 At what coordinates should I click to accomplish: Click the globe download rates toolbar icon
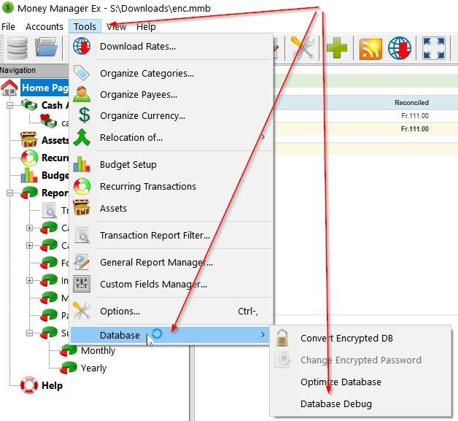pyautogui.click(x=400, y=49)
